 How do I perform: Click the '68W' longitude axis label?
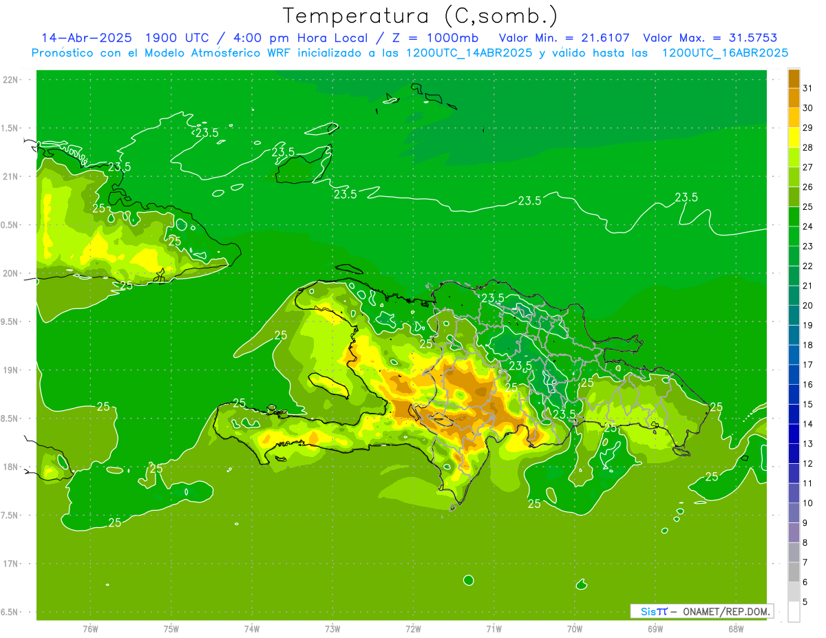(x=735, y=628)
